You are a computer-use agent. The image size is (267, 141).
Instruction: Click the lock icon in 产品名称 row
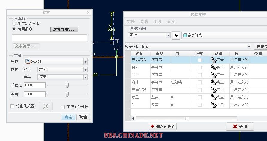(213, 60)
